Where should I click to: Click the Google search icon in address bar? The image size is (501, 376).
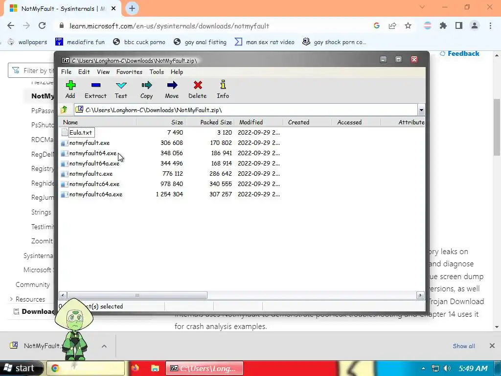pos(376,26)
